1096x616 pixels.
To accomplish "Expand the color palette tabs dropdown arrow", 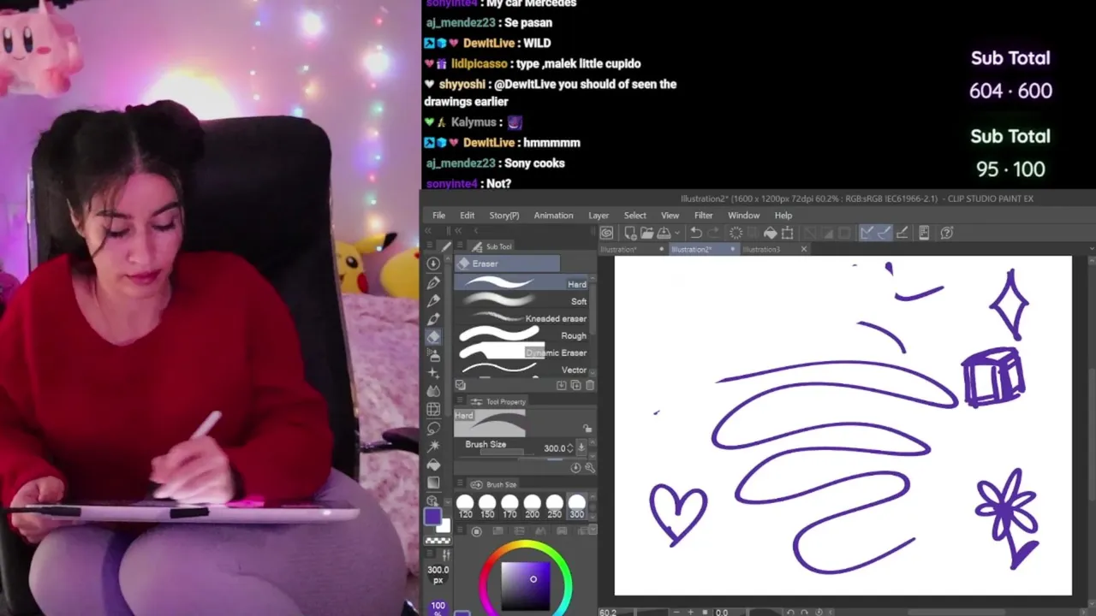I will coord(593,528).
